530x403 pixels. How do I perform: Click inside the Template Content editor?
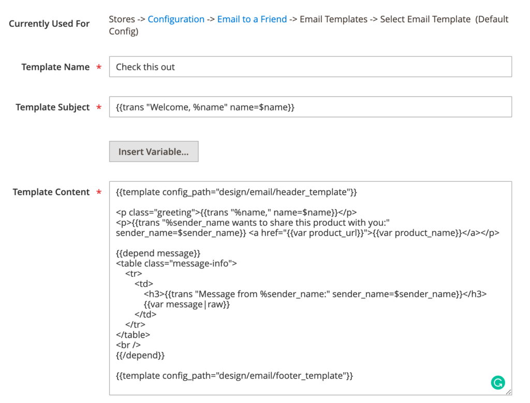pyautogui.click(x=311, y=284)
